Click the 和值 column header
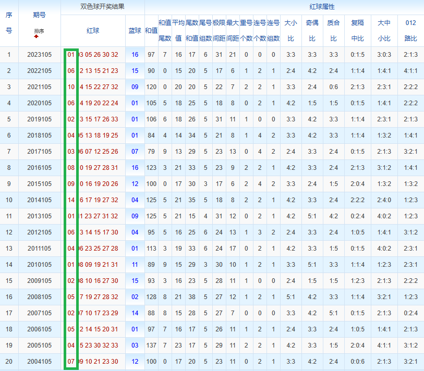The image size is (424, 371). (x=151, y=31)
